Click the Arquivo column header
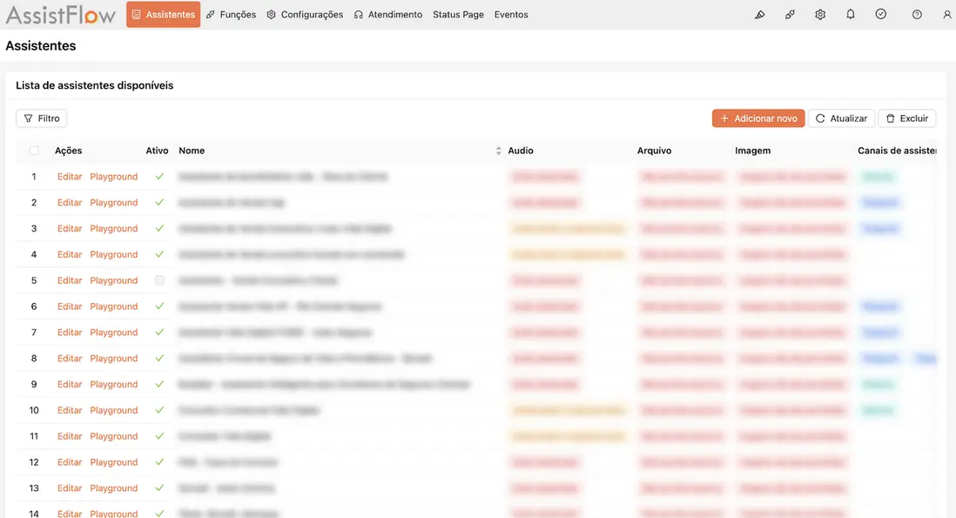Image resolution: width=956 pixels, height=518 pixels. 654,151
